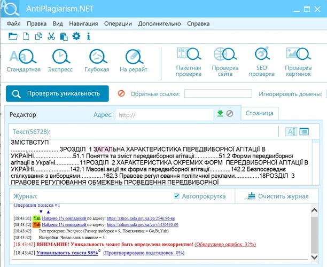Click the red forbidden icon near Обратные ссылки
This screenshot has width=327, height=267.
(x=121, y=93)
